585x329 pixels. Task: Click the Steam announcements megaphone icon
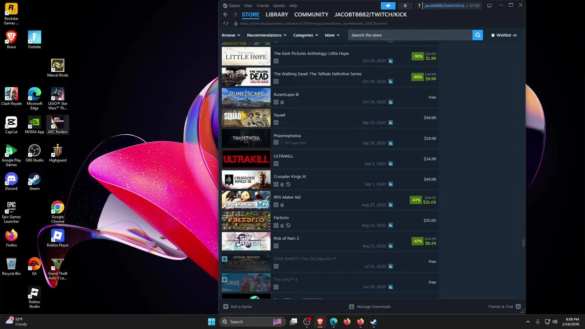(388, 5)
